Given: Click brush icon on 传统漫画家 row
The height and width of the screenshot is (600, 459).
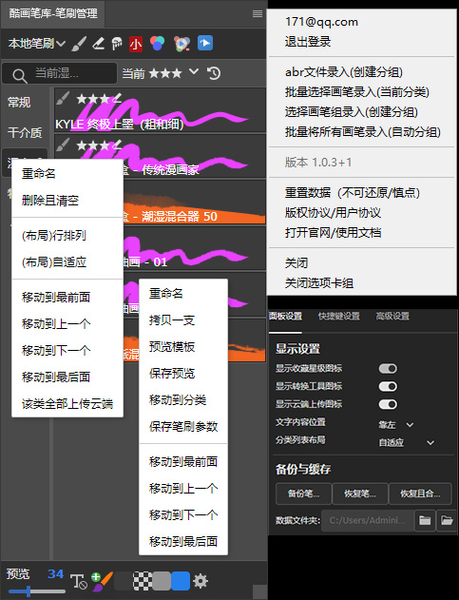Looking at the screenshot, I should (63, 145).
